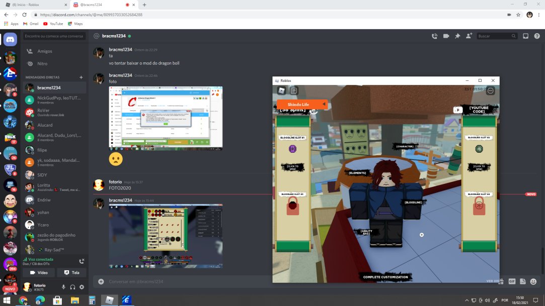Image resolution: width=545 pixels, height=306 pixels.
Task: Open Roblox menu logo button
Action: pyautogui.click(x=281, y=90)
